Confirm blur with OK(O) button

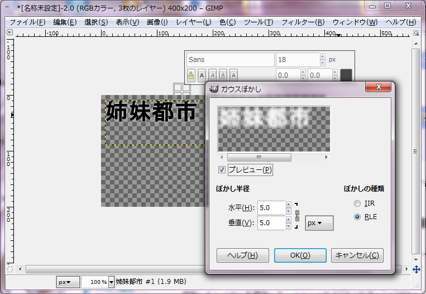300,255
